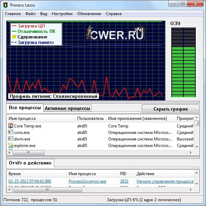206x206 pixels.
Task: Select the Отчёт о действиях tab
Action: pyautogui.click(x=30, y=163)
